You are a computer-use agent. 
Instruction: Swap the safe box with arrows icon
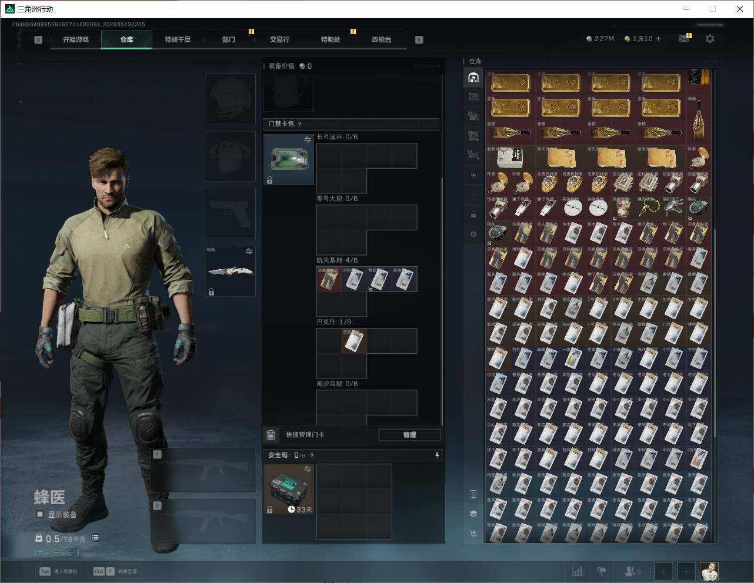[308, 468]
